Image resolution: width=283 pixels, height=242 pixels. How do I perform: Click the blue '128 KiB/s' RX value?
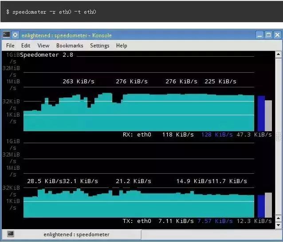tap(217, 135)
